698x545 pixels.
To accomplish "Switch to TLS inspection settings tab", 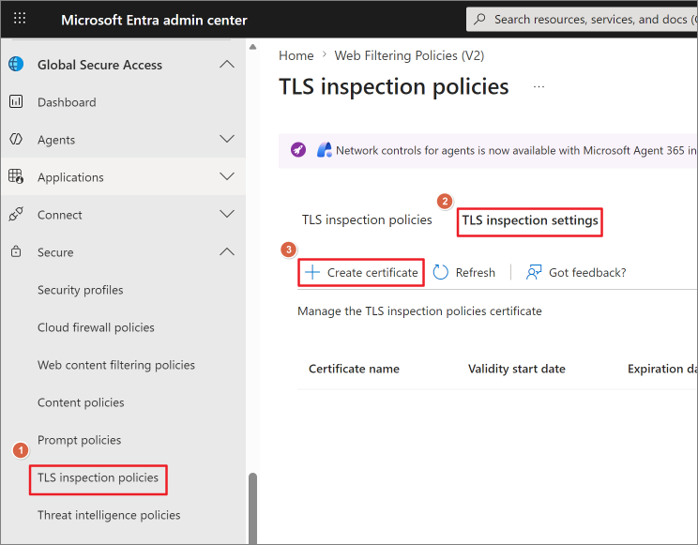I will point(530,220).
